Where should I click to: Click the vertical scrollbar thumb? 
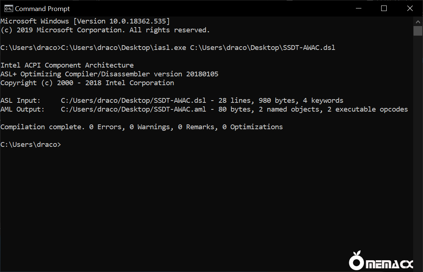(x=418, y=31)
